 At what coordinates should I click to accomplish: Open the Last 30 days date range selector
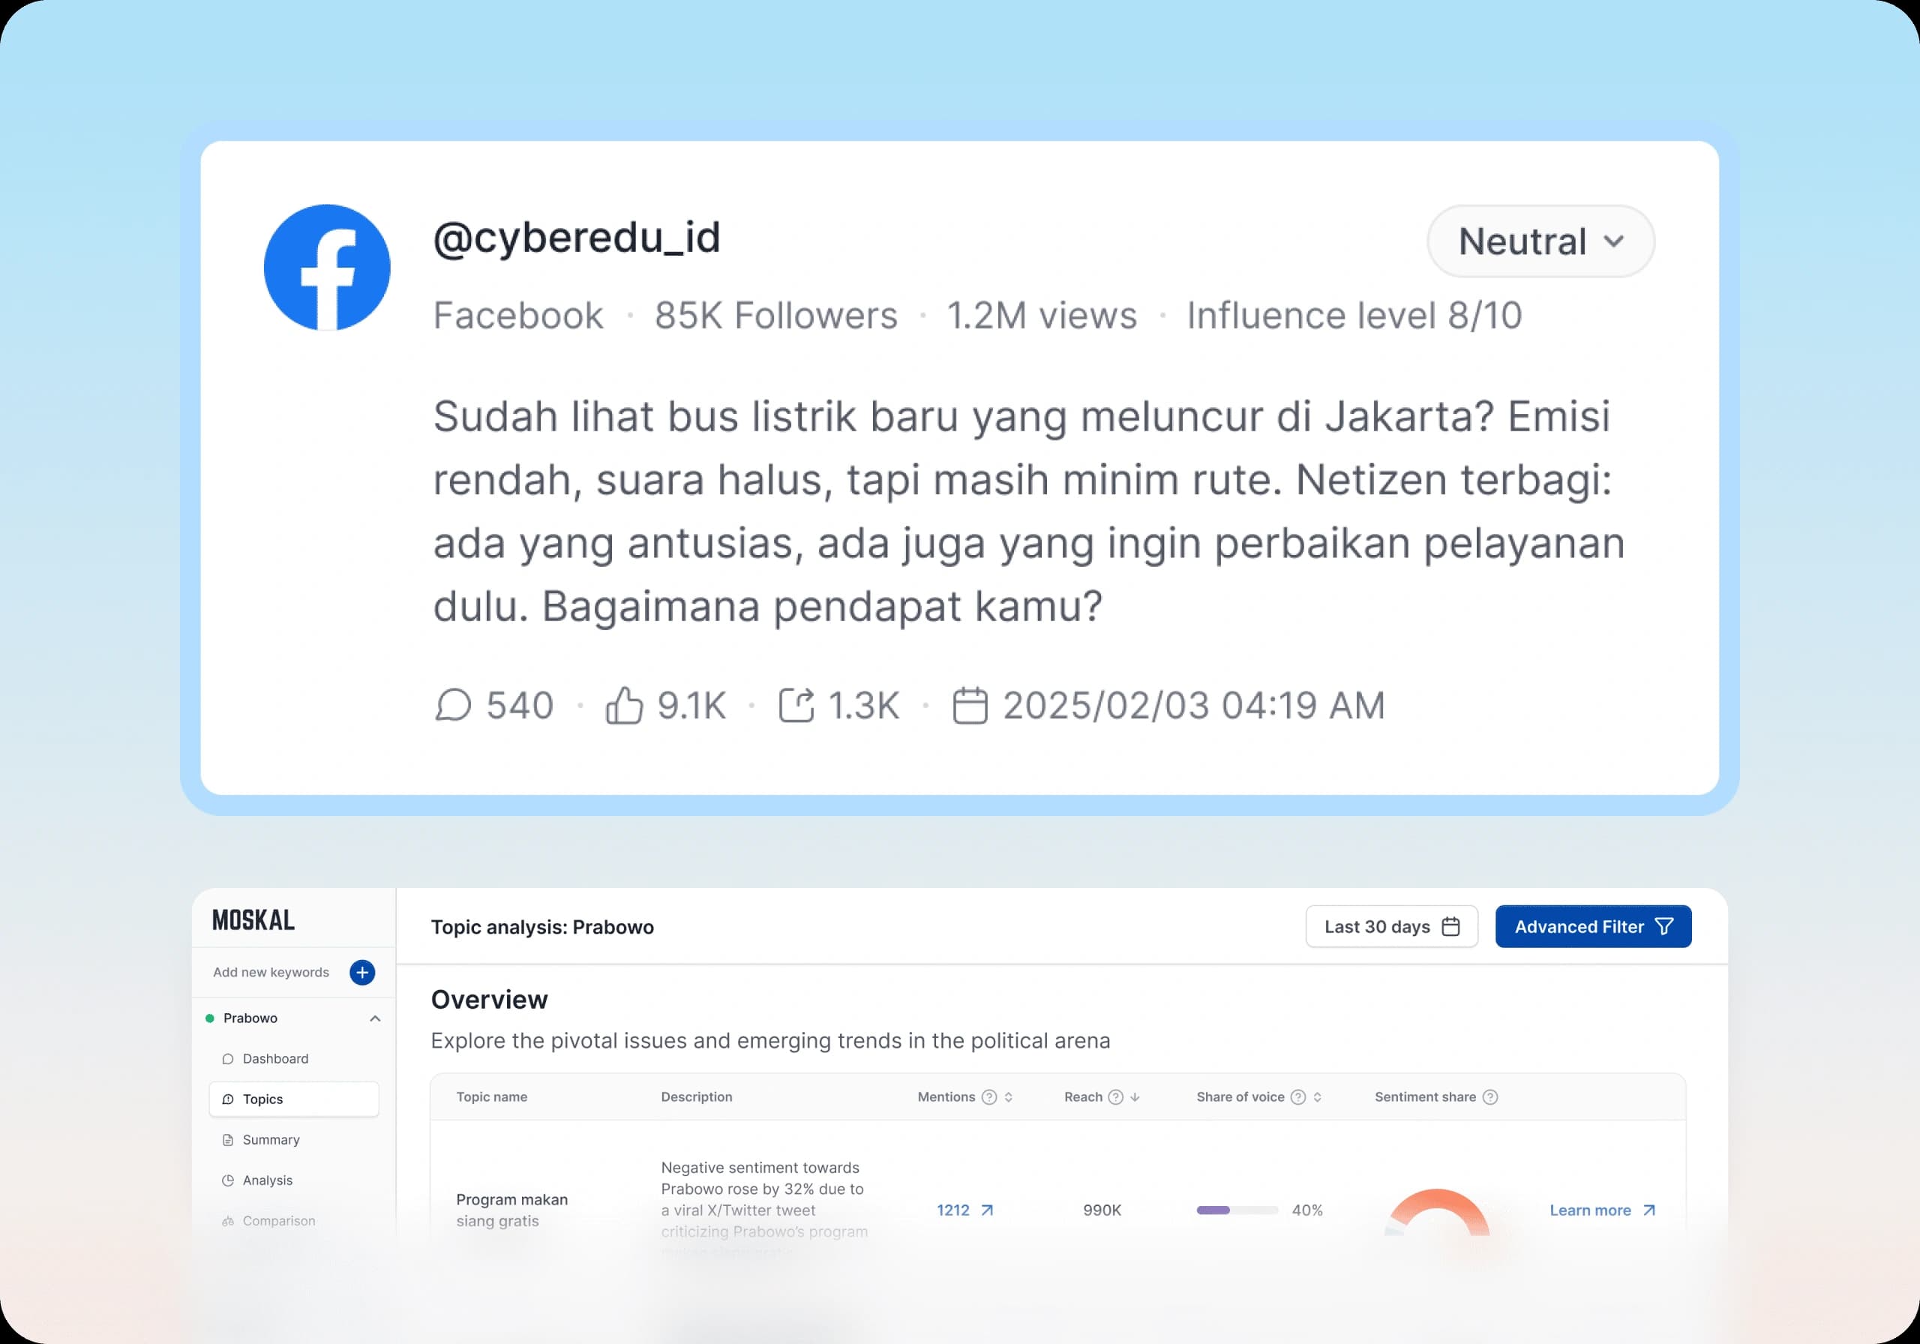click(1390, 925)
